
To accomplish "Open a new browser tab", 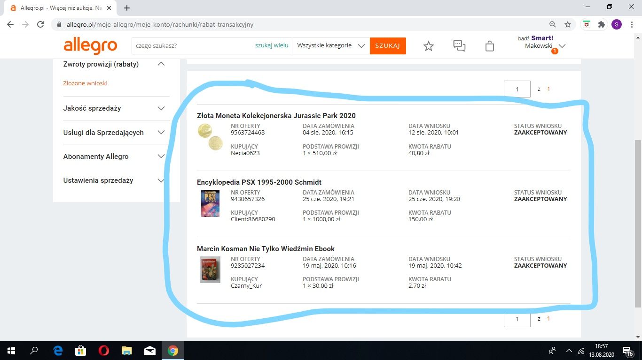I will point(127,8).
